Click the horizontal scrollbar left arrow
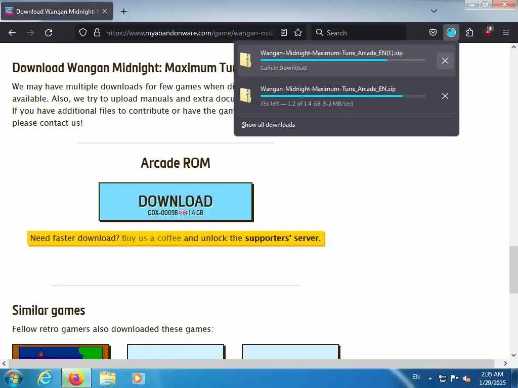Image resolution: width=518 pixels, height=388 pixels. click(x=4, y=363)
